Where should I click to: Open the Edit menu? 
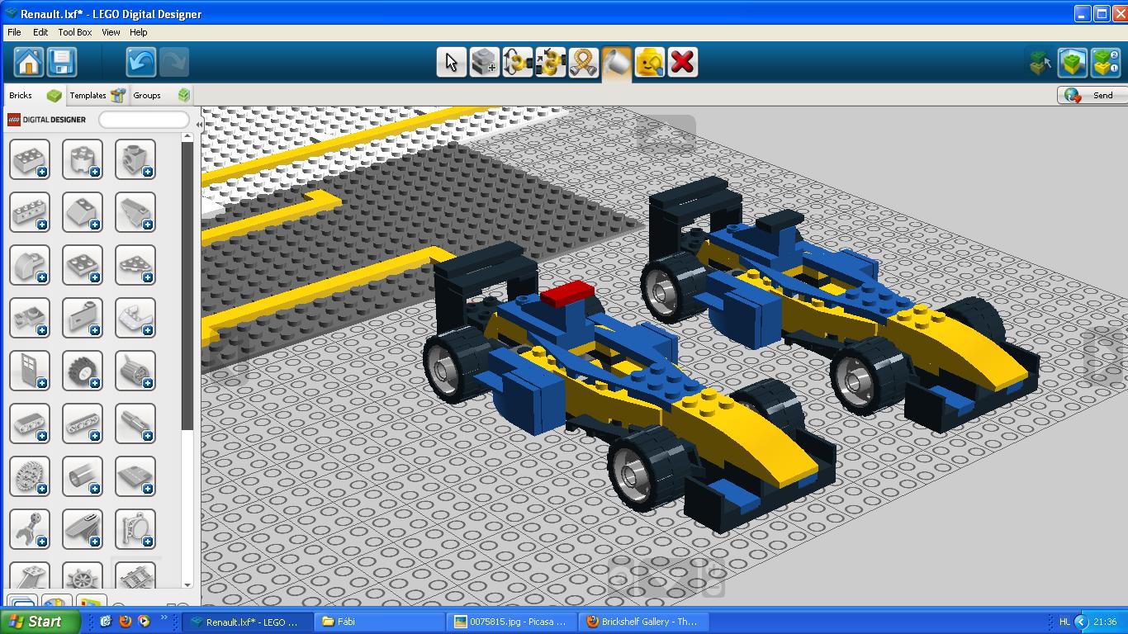pos(40,32)
